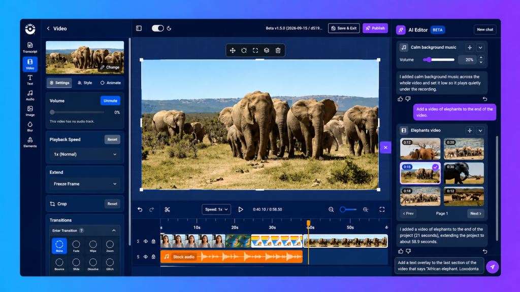Open the 1x (Normal) playback speed dropdown

(x=85, y=154)
